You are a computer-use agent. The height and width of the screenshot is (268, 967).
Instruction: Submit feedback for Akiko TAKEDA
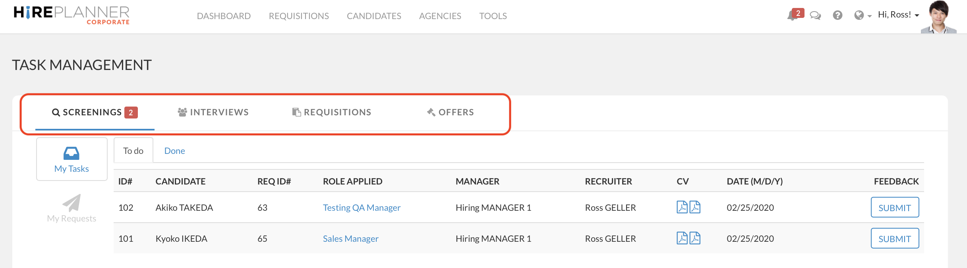(x=894, y=208)
